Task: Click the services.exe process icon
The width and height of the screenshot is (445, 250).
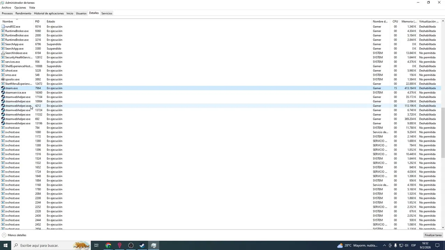Action: 3,62
